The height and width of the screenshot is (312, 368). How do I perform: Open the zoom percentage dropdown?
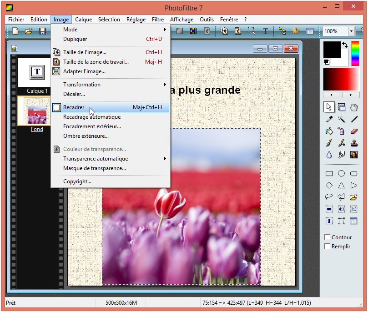click(351, 31)
